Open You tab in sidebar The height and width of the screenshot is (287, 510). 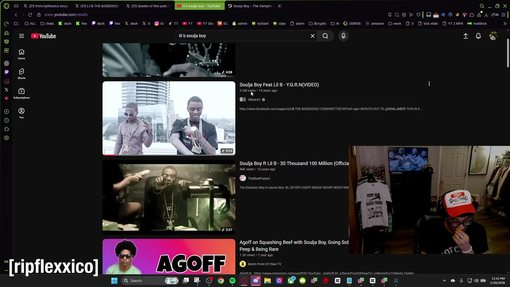(22, 113)
